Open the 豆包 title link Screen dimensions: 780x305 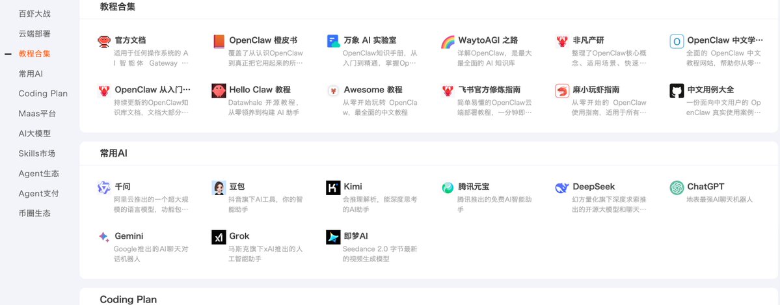coord(237,187)
